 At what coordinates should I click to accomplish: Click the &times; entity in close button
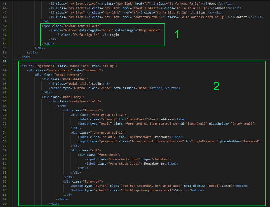tap(157, 88)
